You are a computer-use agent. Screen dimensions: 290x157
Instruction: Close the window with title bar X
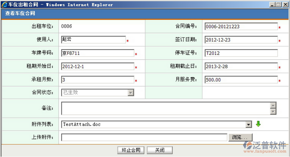[285, 5]
